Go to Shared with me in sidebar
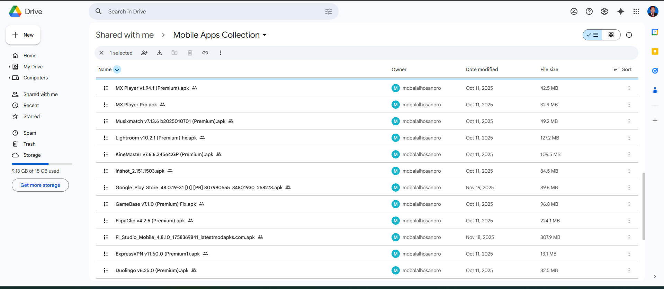This screenshot has width=664, height=289. pos(41,94)
